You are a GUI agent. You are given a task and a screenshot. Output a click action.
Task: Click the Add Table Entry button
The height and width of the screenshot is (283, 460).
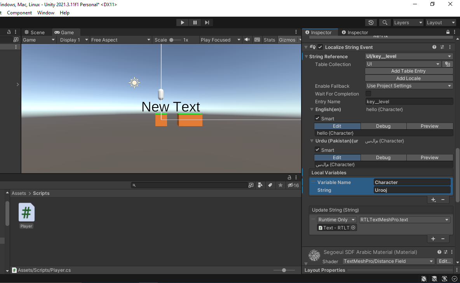(408, 71)
